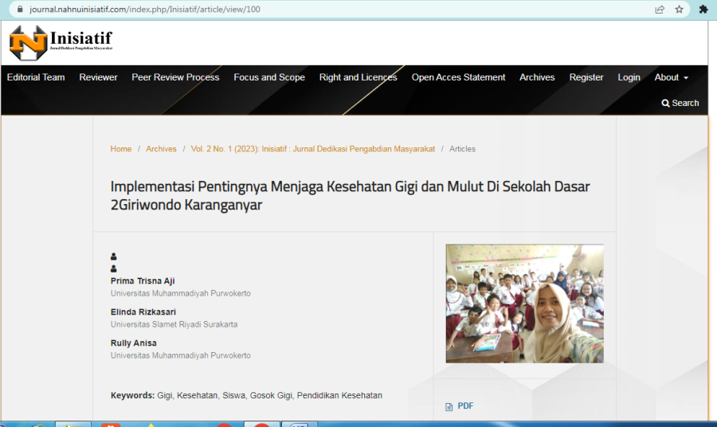Click the Login link
This screenshot has height=427, width=717.
click(x=629, y=77)
